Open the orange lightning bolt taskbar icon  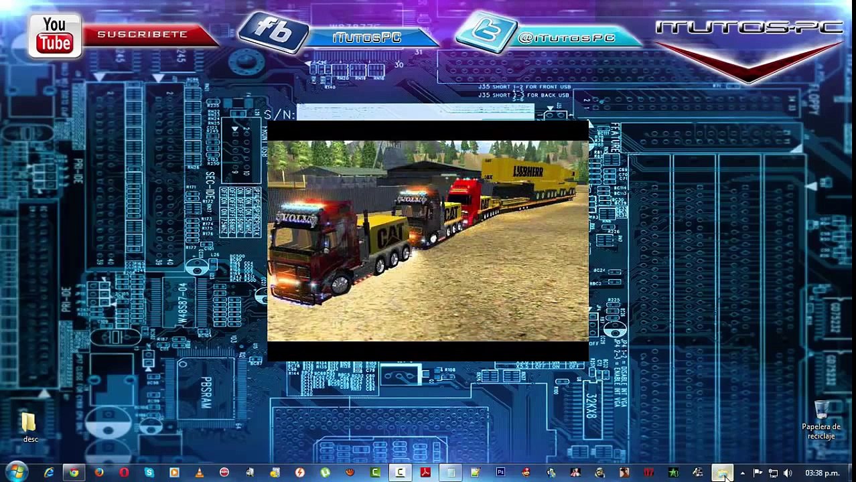click(299, 473)
